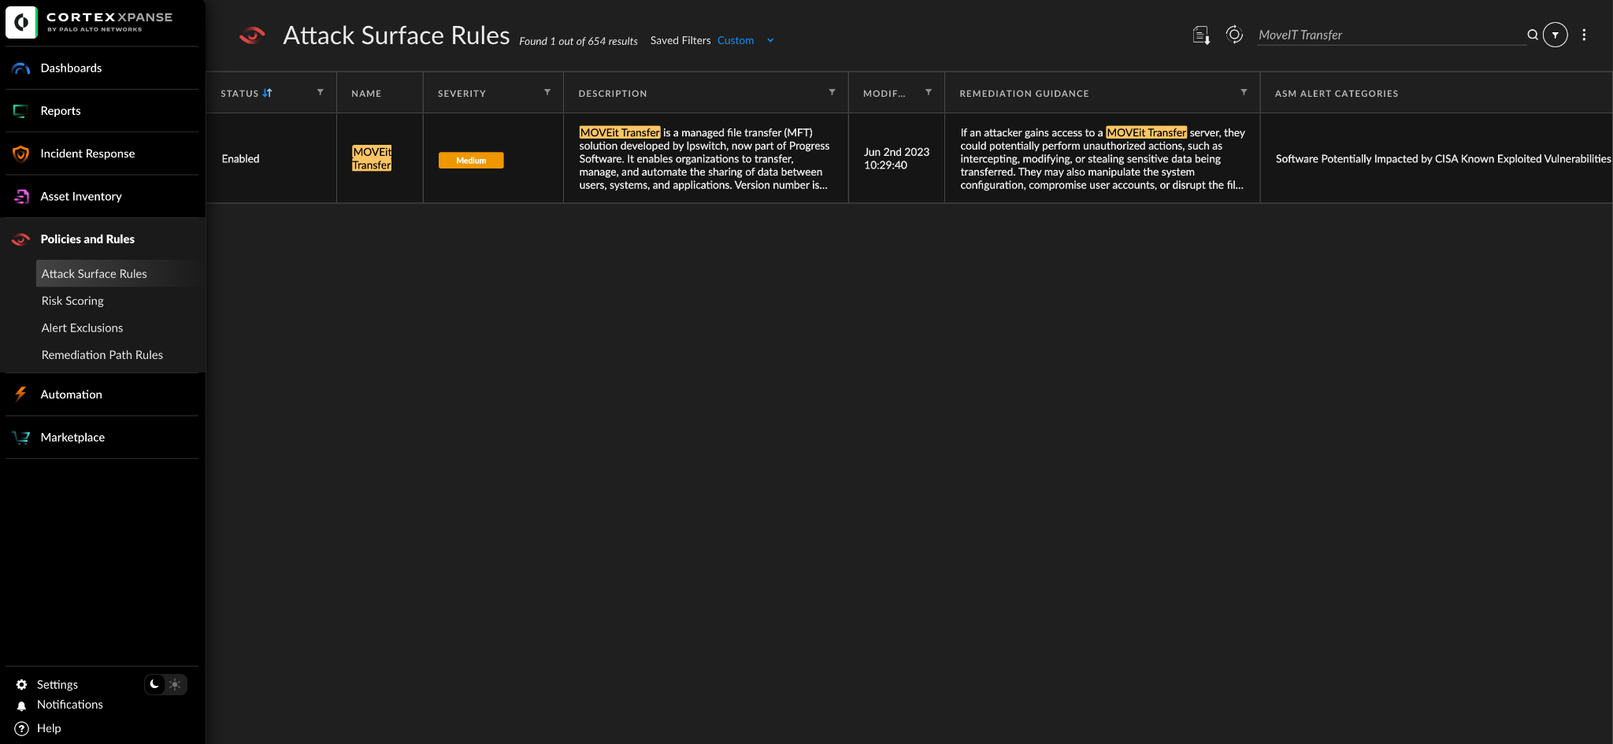Click the Found 1 out of 654 results text
1613x744 pixels.
(578, 41)
